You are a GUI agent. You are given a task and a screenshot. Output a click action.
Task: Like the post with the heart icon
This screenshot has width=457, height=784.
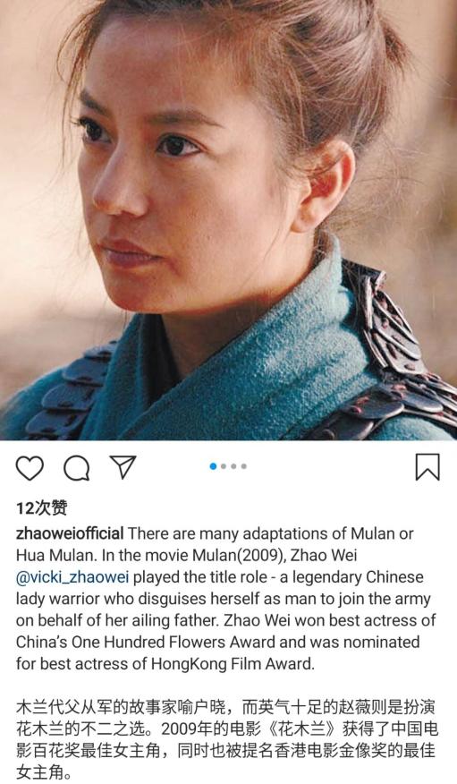30,468
